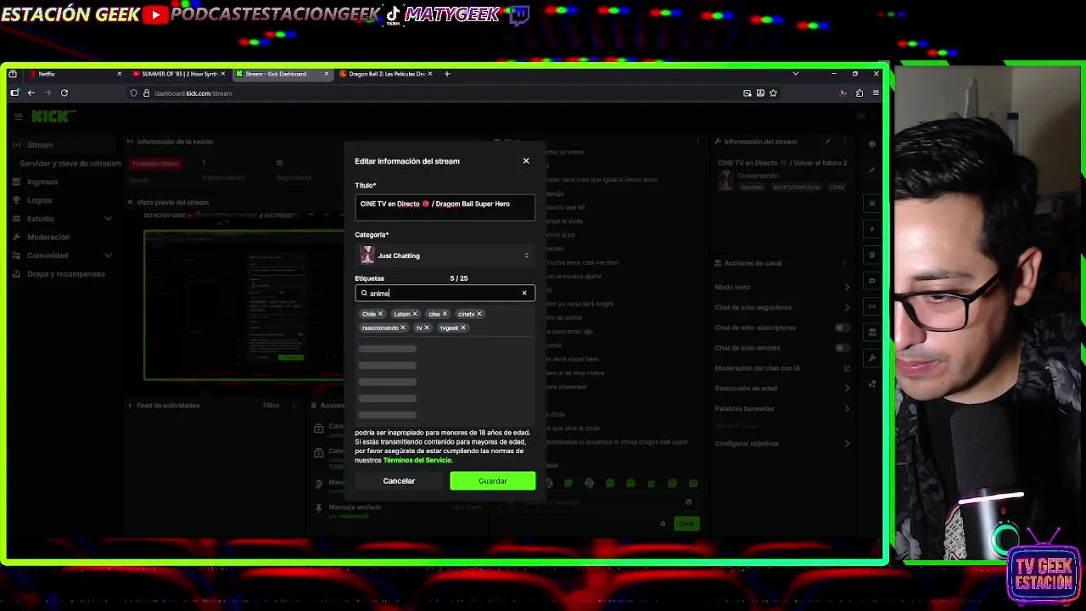Click the 5 / 25 tag counter

point(459,278)
